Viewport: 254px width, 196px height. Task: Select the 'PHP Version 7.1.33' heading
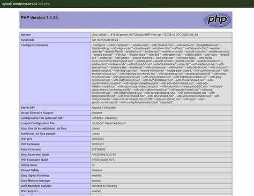click(x=39, y=18)
